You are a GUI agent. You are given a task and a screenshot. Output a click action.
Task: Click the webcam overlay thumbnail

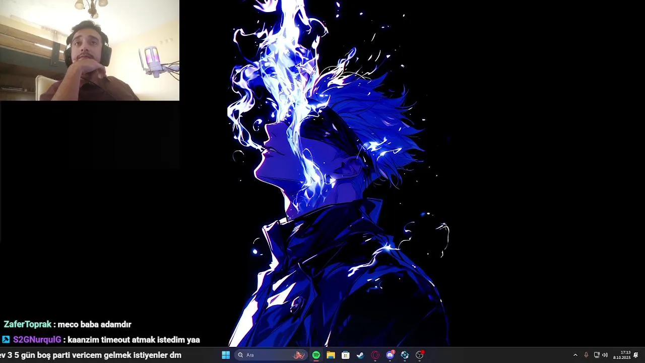[90, 50]
